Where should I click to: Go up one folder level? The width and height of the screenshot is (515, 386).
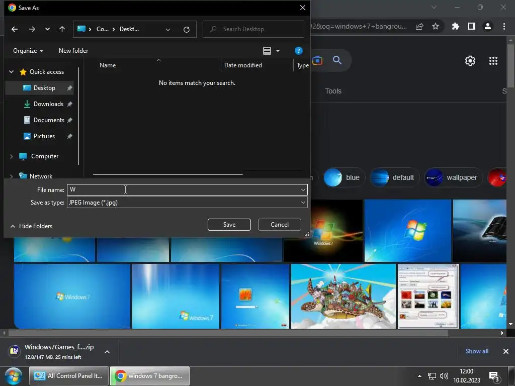tap(62, 29)
